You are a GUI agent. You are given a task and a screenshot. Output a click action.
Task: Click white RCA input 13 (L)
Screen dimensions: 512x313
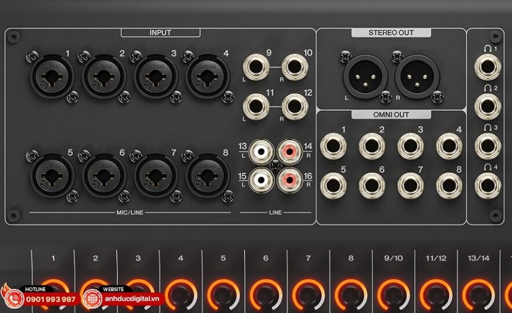pyautogui.click(x=261, y=152)
